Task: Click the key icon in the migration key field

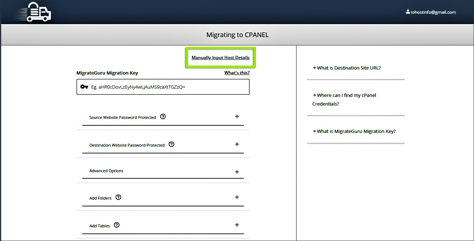Action: (x=84, y=86)
